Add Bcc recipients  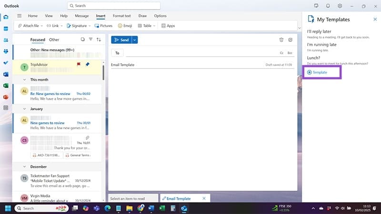(290, 53)
